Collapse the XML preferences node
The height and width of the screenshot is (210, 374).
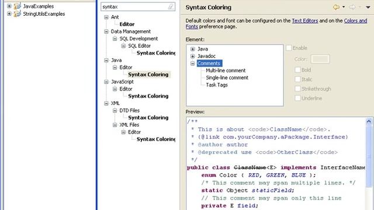[106, 103]
